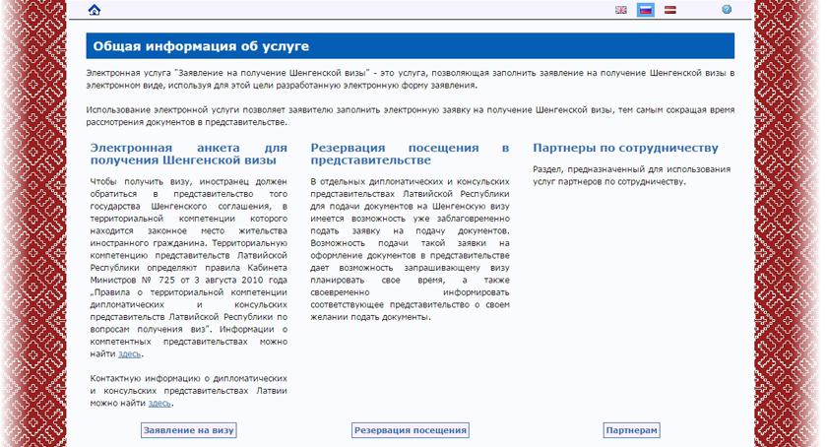Select the Russian flag language icon

point(646,10)
